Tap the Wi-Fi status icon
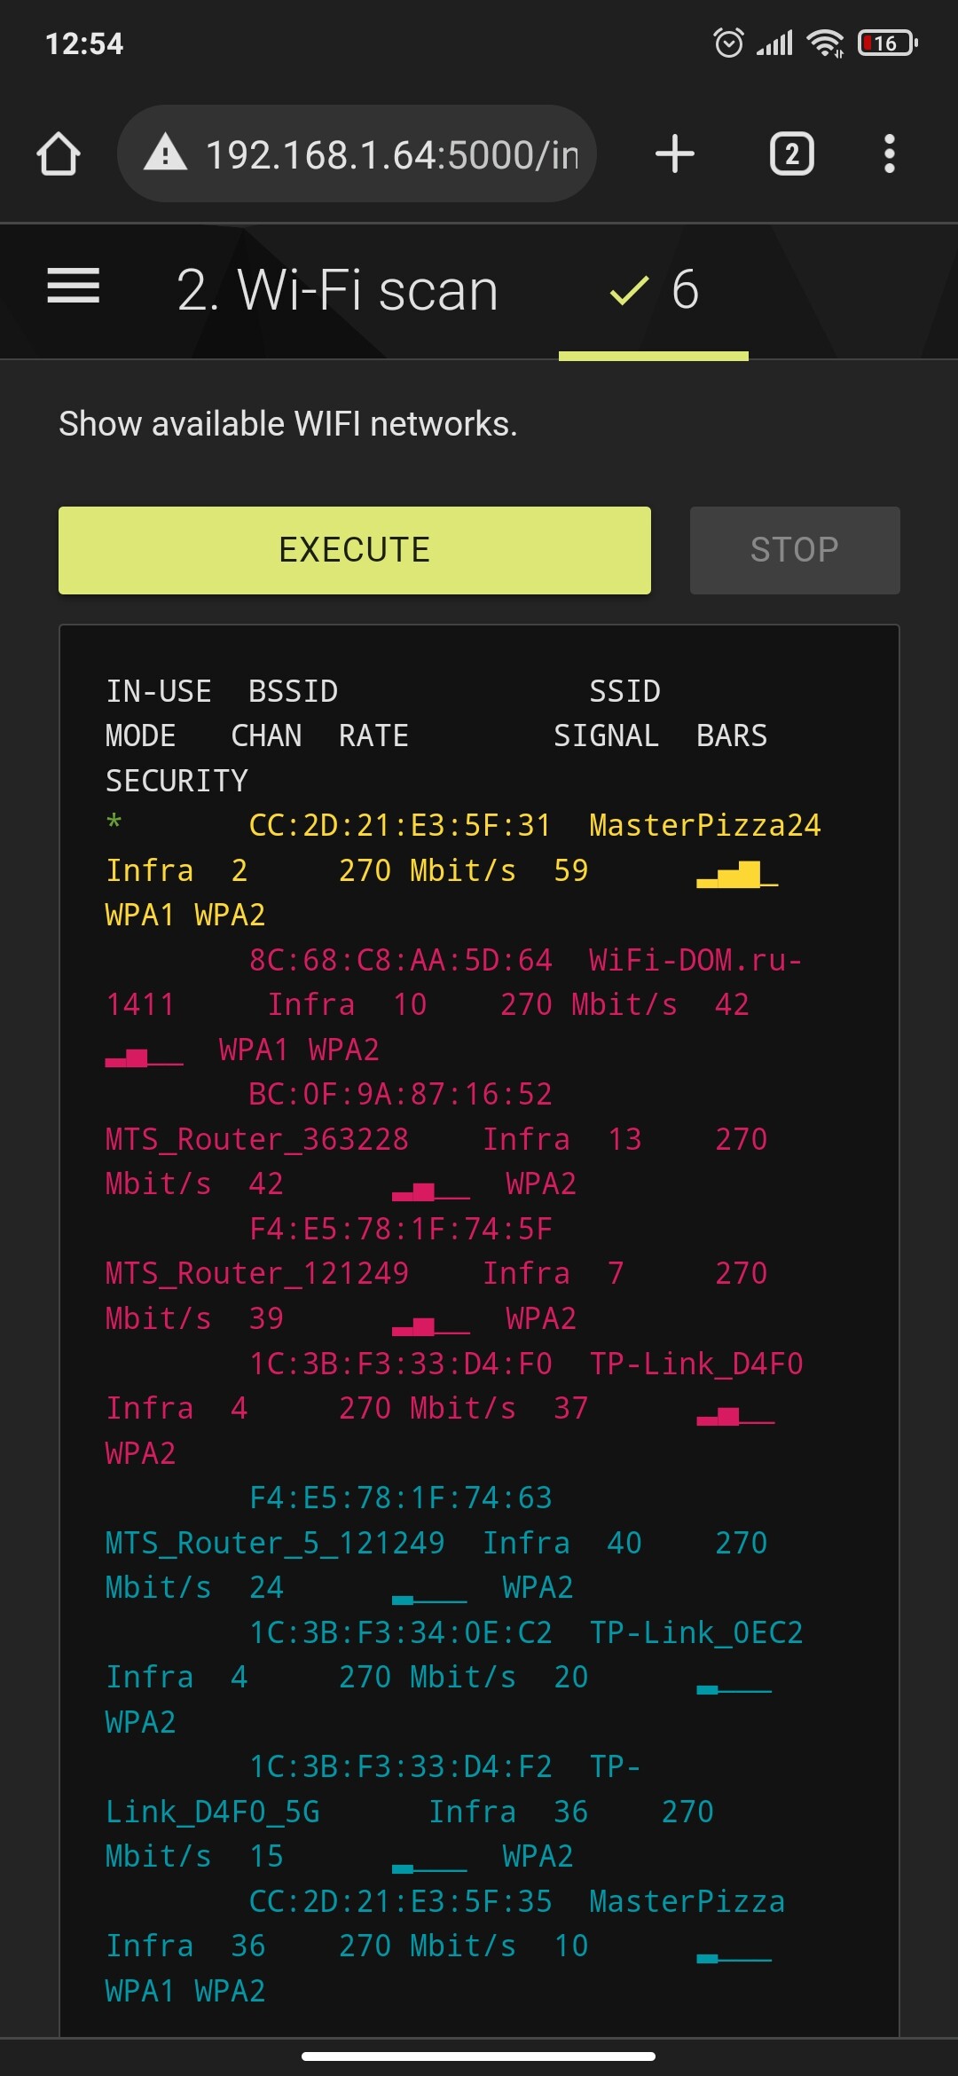The width and height of the screenshot is (958, 2076). click(x=825, y=43)
